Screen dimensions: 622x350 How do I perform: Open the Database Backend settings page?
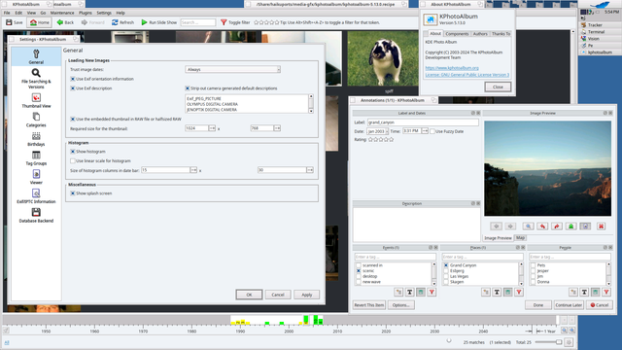36,215
